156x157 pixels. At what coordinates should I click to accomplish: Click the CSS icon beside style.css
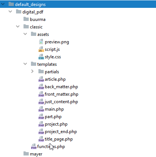41,57
